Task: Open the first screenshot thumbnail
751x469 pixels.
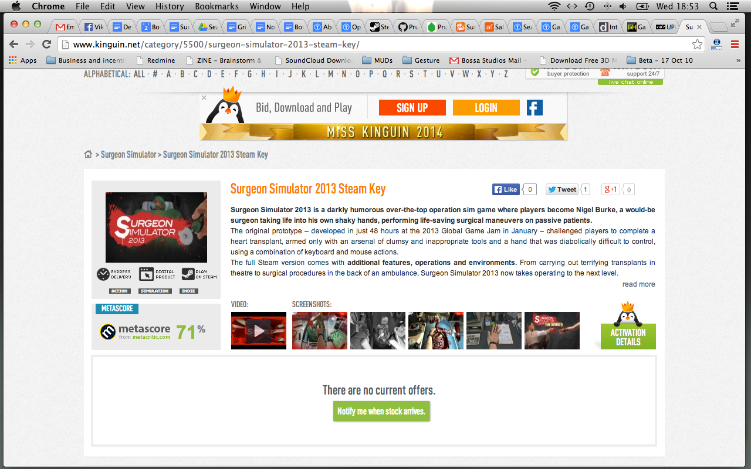Action: pyautogui.click(x=320, y=330)
